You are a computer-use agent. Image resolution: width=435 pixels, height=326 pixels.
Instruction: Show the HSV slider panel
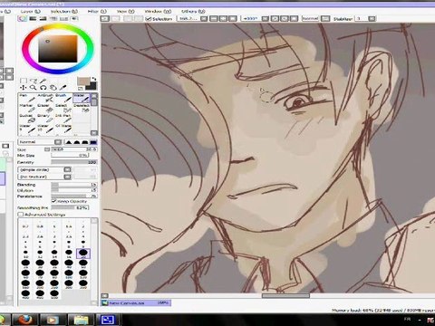pos(43,19)
